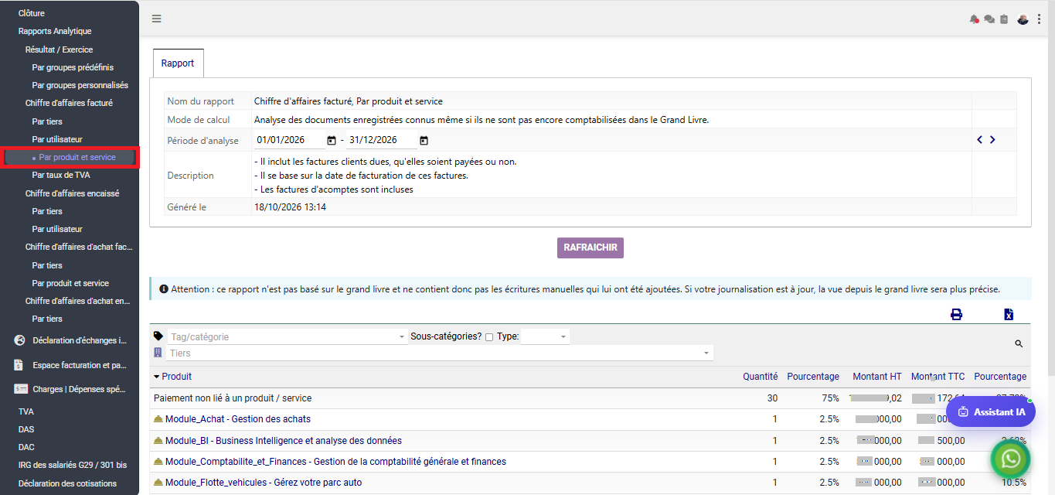Click the building icon beside Tiers

tap(158, 353)
